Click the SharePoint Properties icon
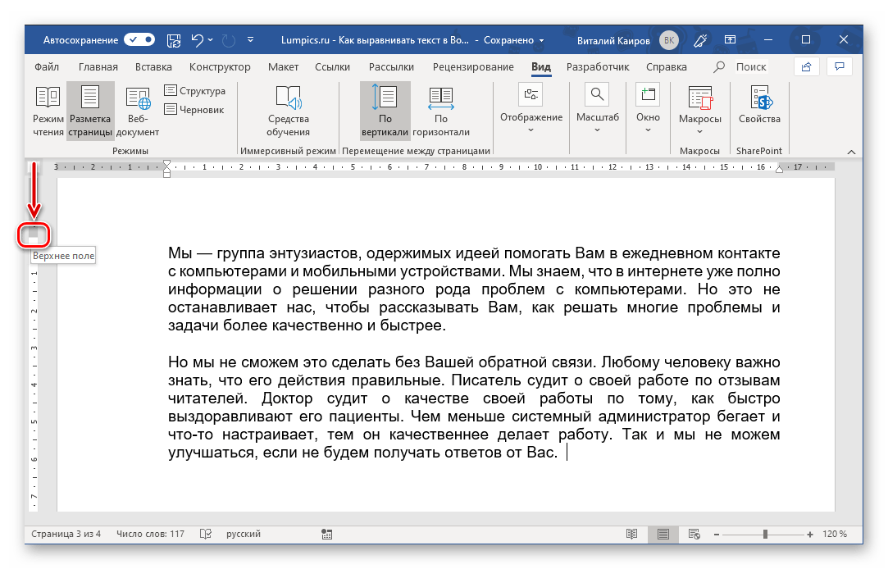This screenshot has height=569, width=888. pyautogui.click(x=759, y=105)
